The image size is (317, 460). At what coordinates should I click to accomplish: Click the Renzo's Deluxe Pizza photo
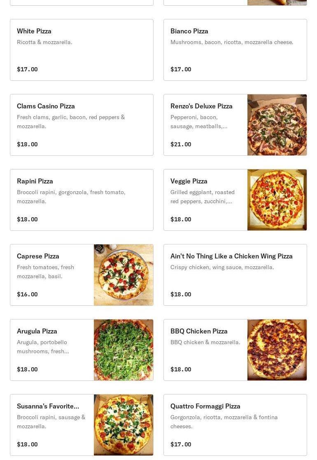click(277, 125)
